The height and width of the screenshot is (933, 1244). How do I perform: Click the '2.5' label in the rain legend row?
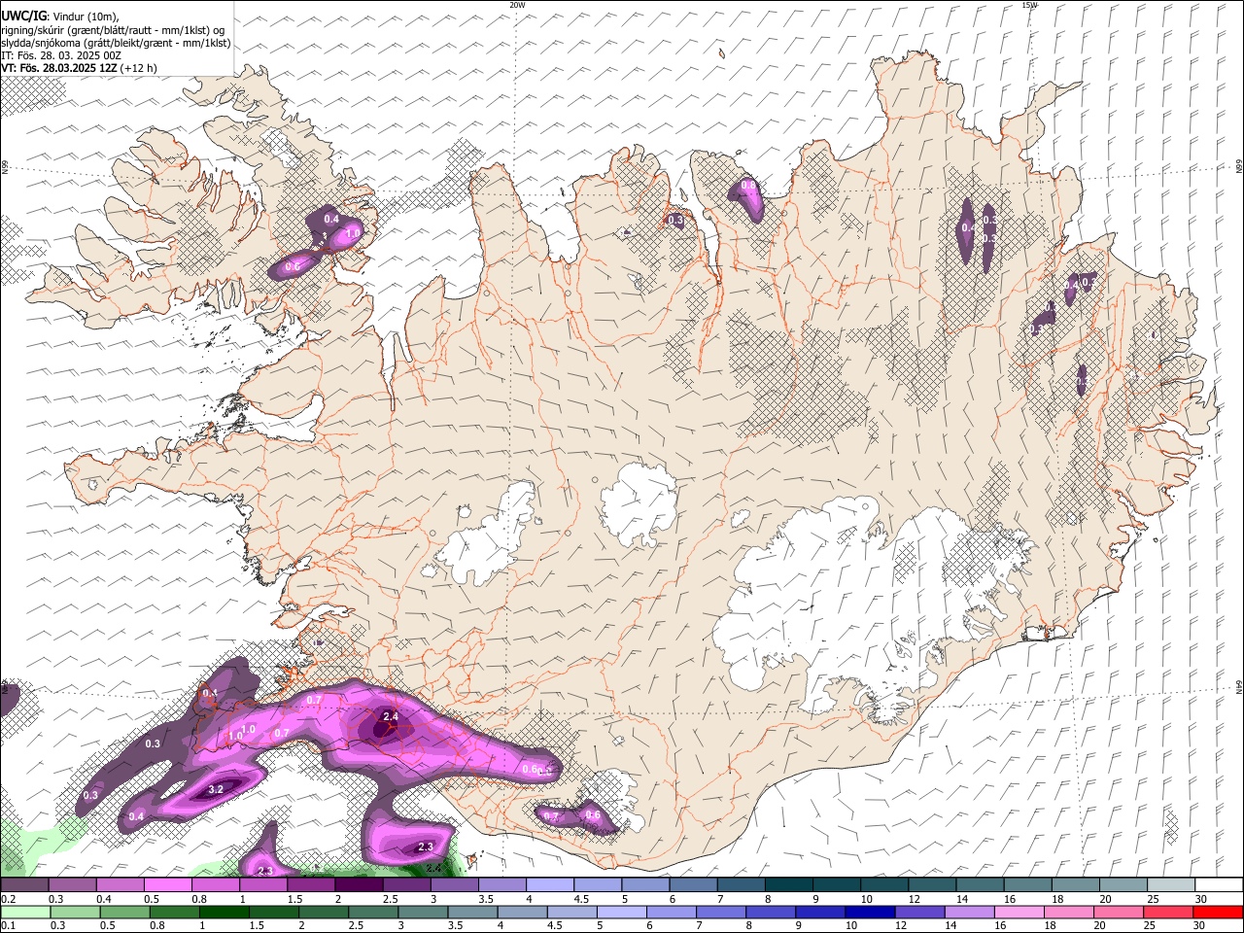pos(356,925)
